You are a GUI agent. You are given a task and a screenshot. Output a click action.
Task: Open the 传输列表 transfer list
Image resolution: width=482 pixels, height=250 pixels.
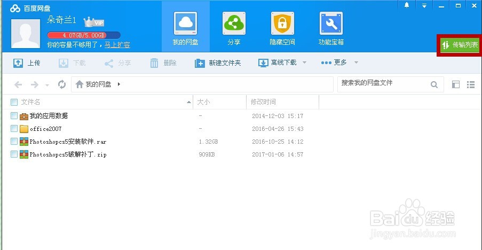(x=460, y=45)
